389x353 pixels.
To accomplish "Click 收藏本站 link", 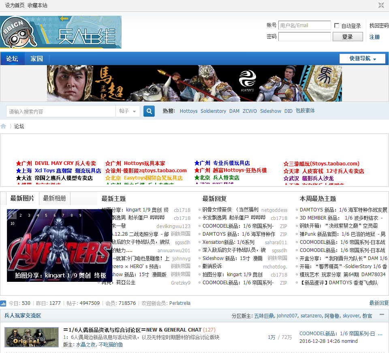I will point(37,5).
